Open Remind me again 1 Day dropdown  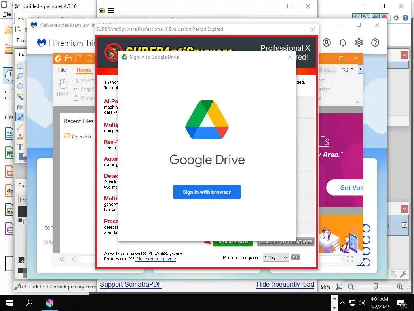pos(276,258)
